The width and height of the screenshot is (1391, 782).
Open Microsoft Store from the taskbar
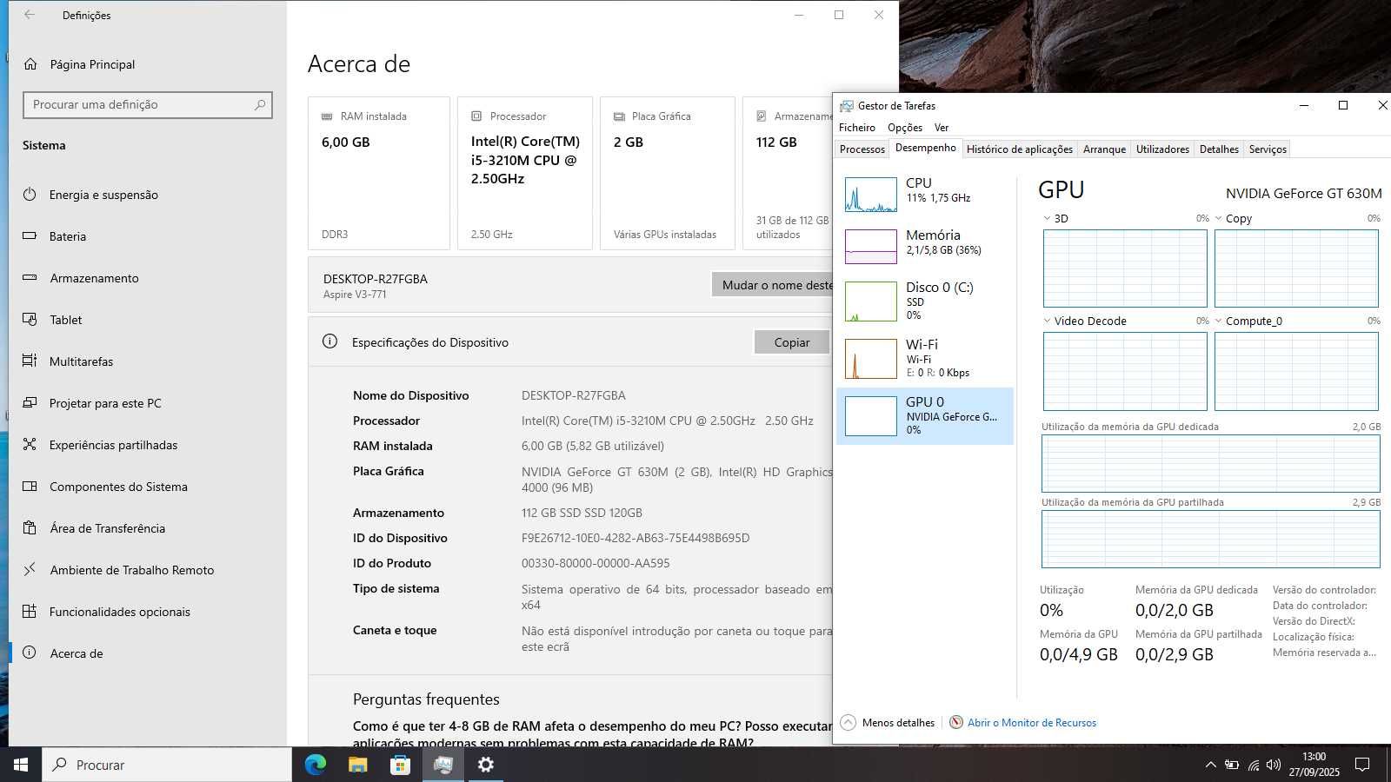point(400,765)
